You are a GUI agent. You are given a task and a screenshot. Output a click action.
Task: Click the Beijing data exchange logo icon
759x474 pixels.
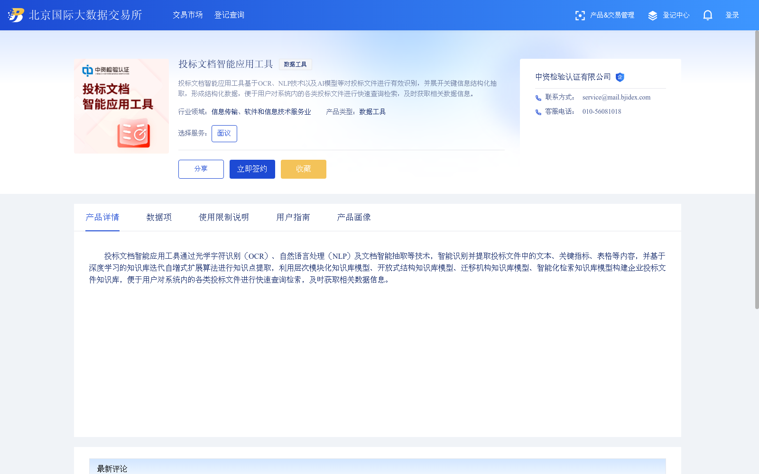click(16, 15)
